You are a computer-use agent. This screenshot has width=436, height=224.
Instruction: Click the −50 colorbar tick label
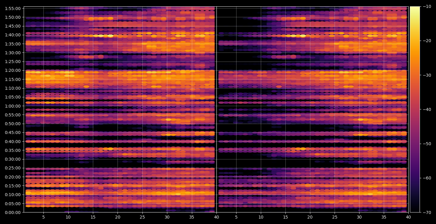[x=427, y=144]
